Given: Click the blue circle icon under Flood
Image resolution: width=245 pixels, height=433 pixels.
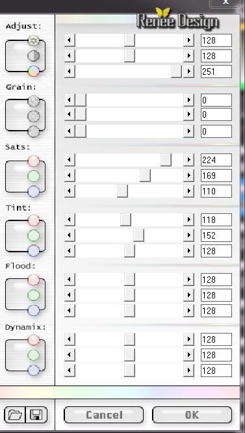Looking at the screenshot, I should (33, 310).
